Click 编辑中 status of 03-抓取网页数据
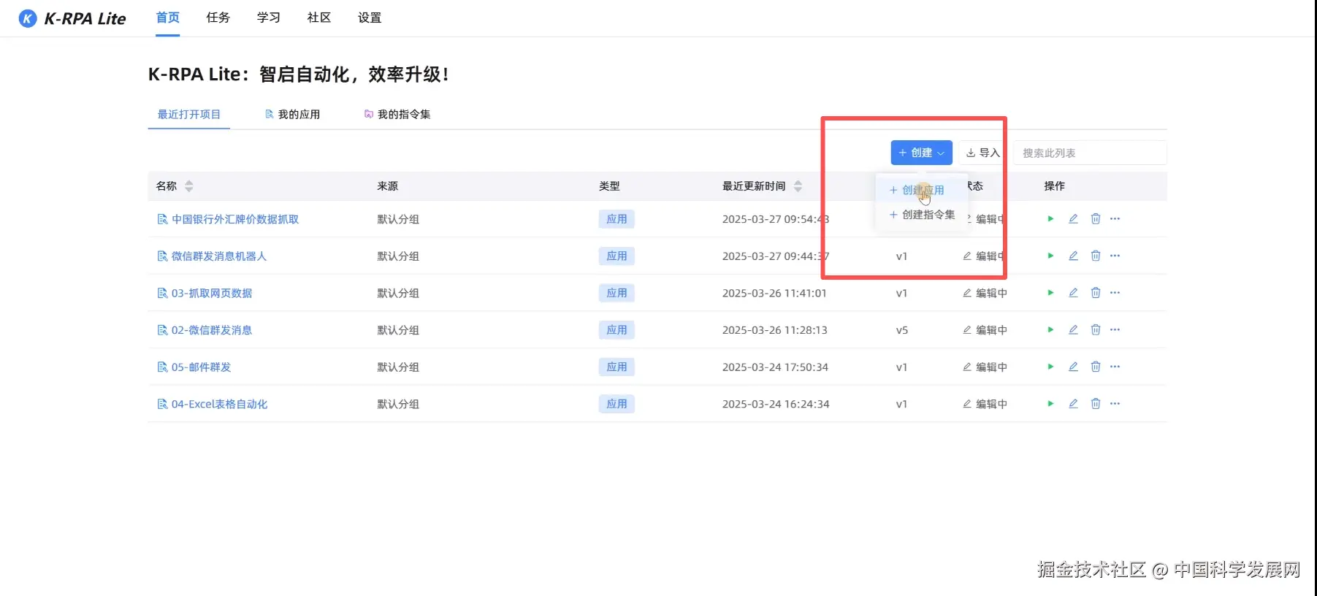 (x=985, y=293)
